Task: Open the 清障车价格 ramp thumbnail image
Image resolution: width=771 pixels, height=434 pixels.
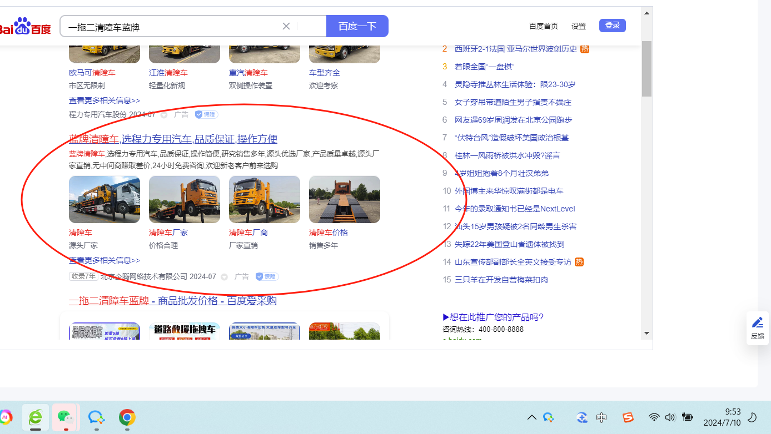Action: pos(345,200)
